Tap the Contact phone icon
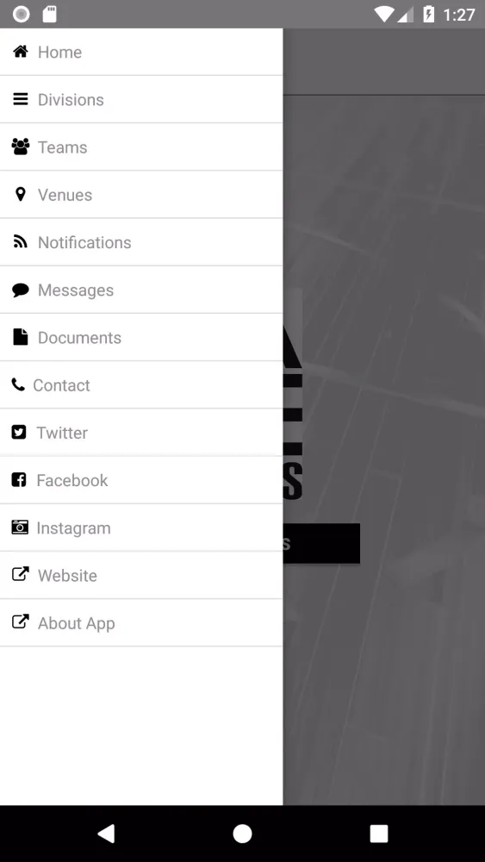The image size is (485, 862). 18,384
